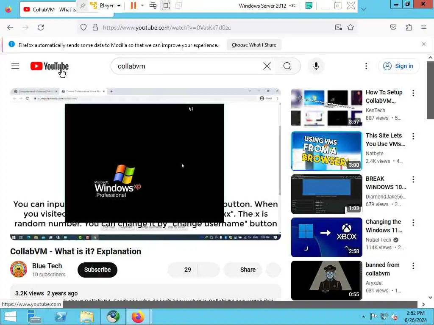This screenshot has width=434, height=325.
Task: Launch PowerShell from the taskbar
Action: 61,317
